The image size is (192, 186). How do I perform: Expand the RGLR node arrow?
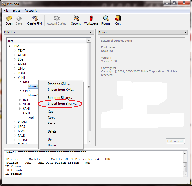tap(20, 100)
